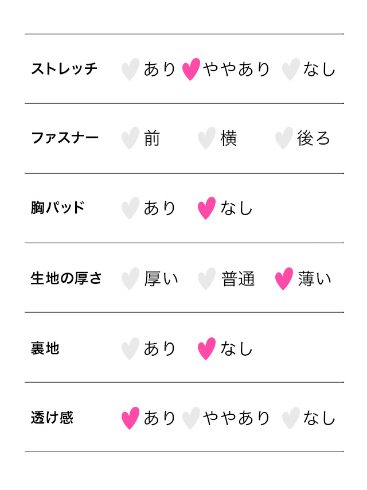This screenshot has width=367, height=490.
Task: Pick the pink heart for 透け感 あり
Action: coord(130,418)
